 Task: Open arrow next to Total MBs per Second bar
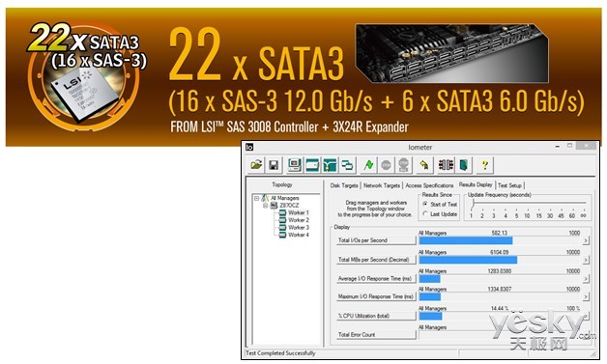(586, 260)
